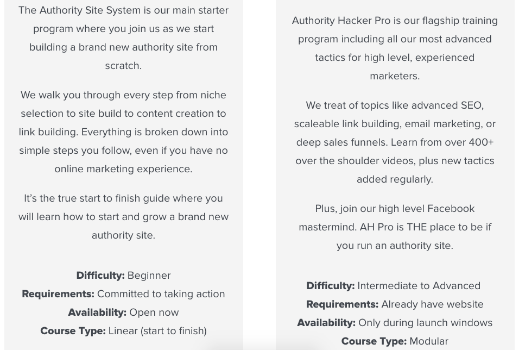The height and width of the screenshot is (350, 519).
Task: Click the 'Open now' availability text
Action: (x=154, y=312)
